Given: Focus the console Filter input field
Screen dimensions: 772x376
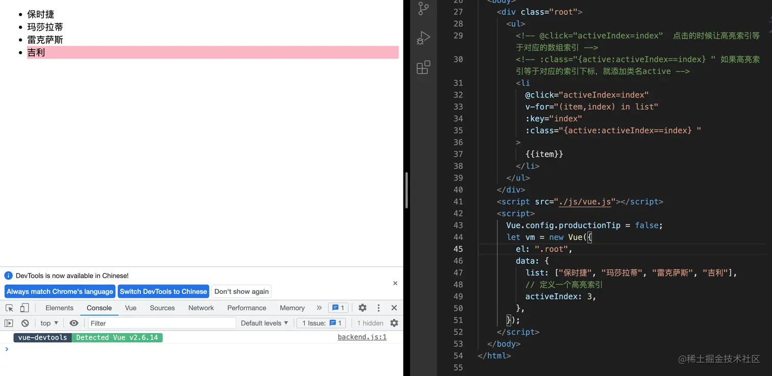Looking at the screenshot, I should click(x=162, y=323).
